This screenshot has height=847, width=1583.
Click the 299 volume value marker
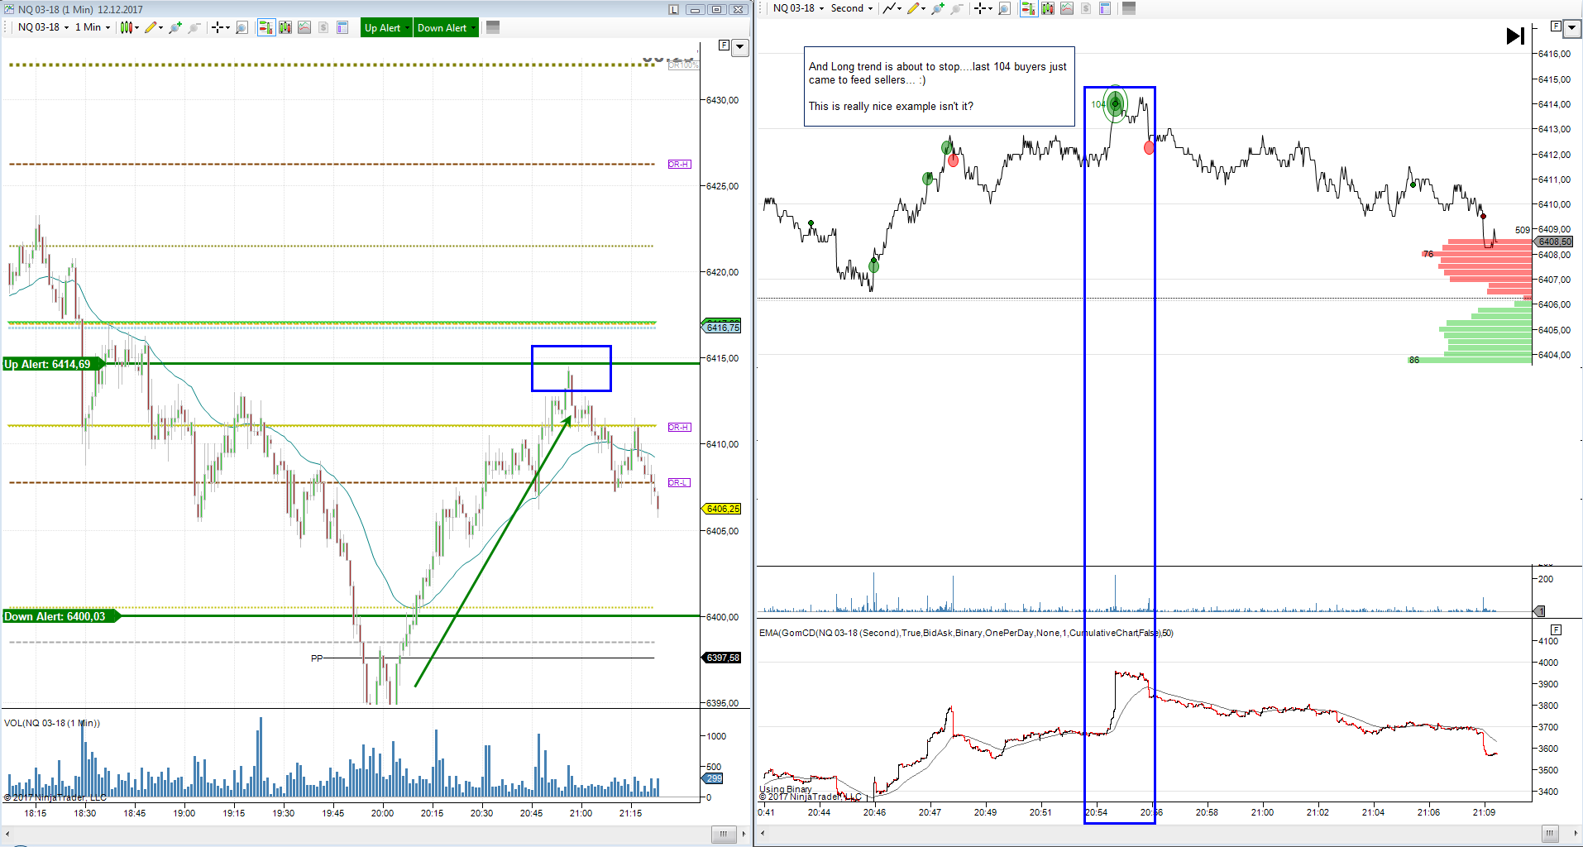pos(713,778)
